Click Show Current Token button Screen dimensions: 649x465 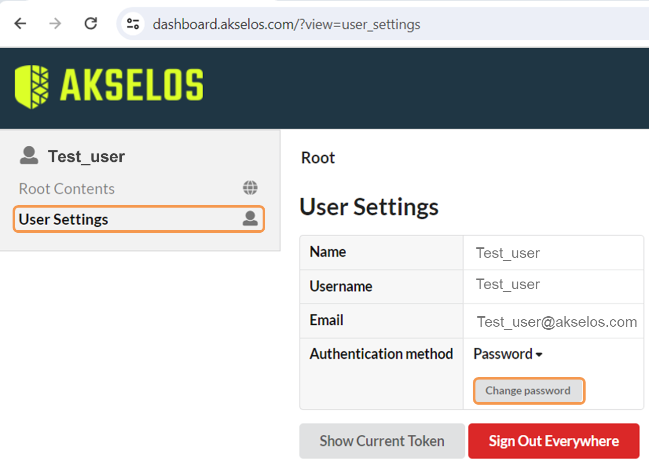[x=382, y=441]
